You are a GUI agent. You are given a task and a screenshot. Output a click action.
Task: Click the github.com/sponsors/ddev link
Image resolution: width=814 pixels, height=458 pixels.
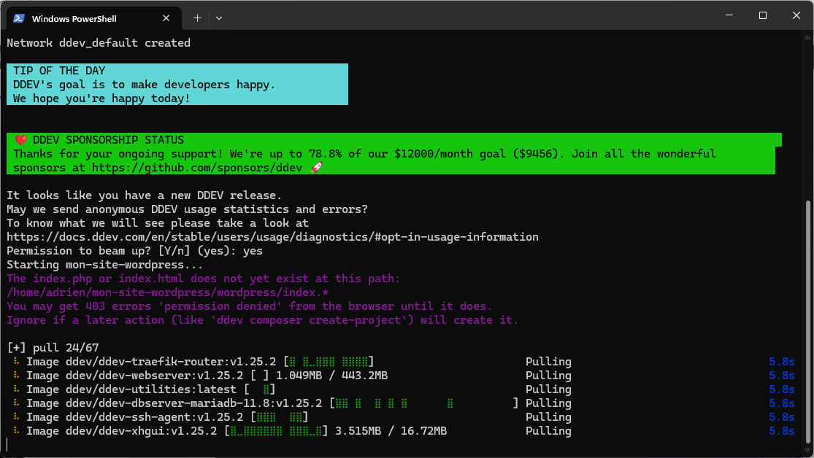click(197, 168)
